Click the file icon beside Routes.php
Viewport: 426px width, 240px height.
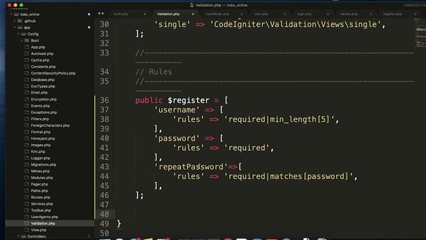tap(27, 197)
